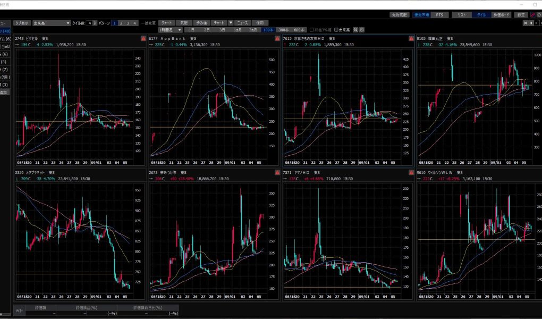The height and width of the screenshot is (319, 542).
Task: Adjust the タイル数 spinner arrows
Action: click(95, 23)
